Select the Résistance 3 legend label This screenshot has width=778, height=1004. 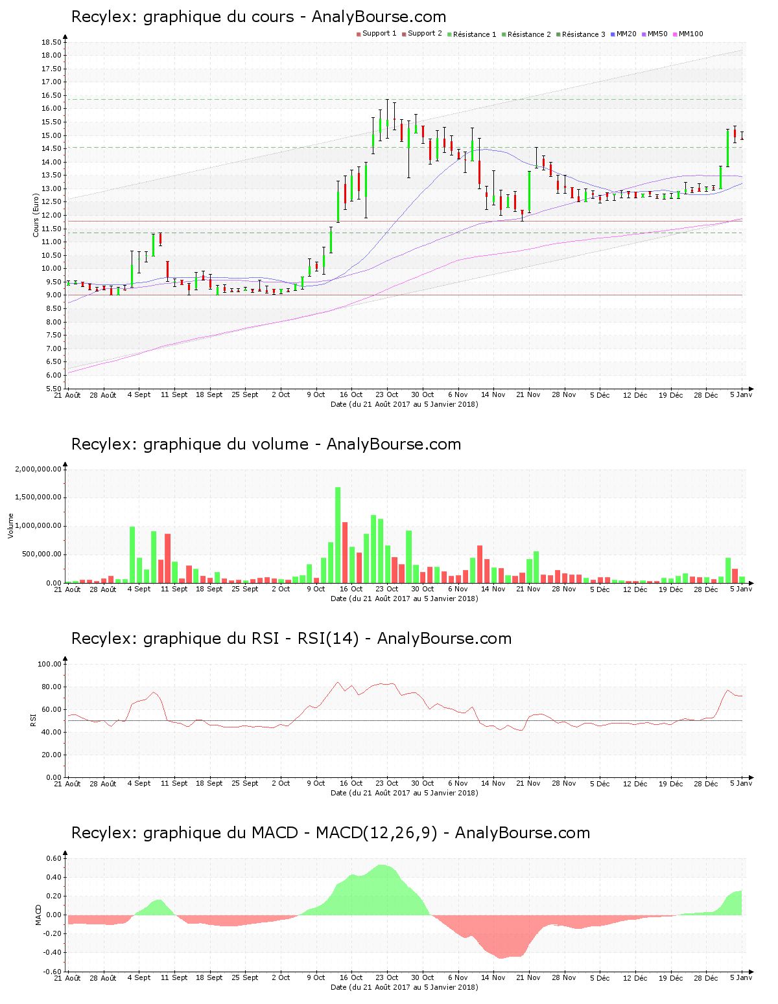583,34
